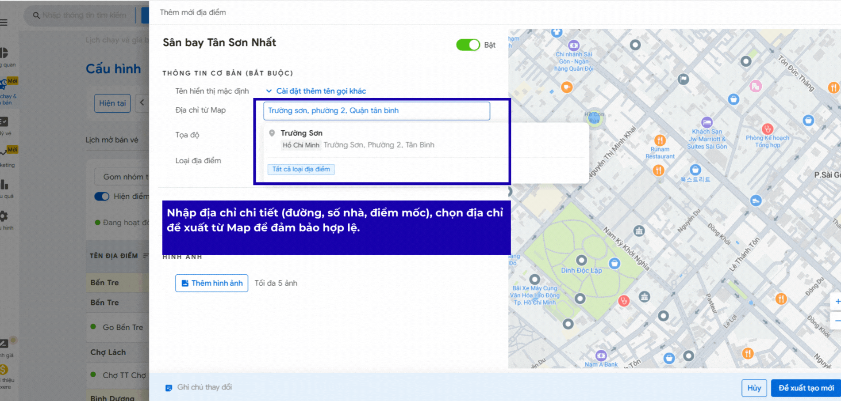
Task: Select the Trường Sơn address suggestion
Action: 357,139
